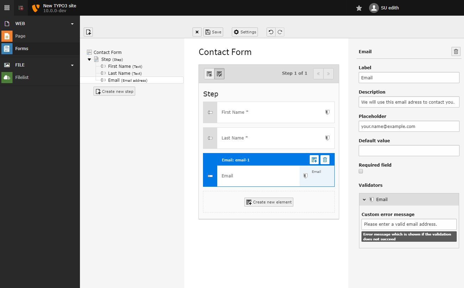
Task: Open the SU edith user menu
Action: (384, 8)
